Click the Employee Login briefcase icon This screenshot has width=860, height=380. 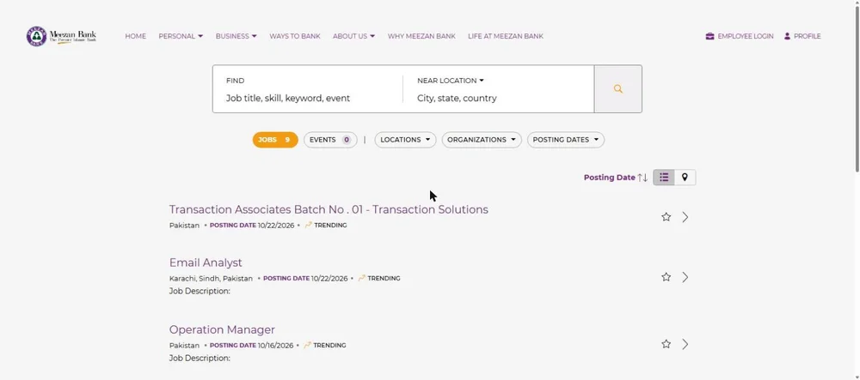pos(709,36)
